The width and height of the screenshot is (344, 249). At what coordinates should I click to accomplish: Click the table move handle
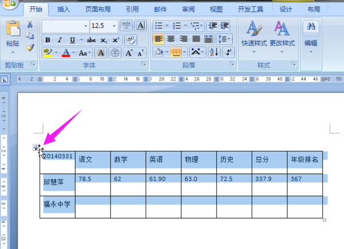tap(37, 148)
